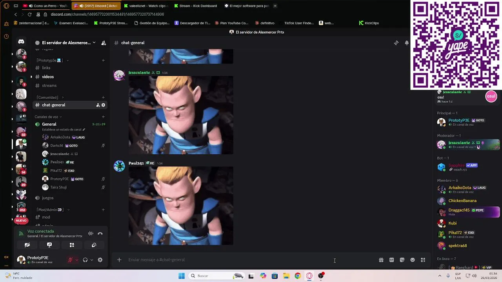This screenshot has width=502, height=282.
Task: Open GIF picker in message bar
Action: coord(391,260)
